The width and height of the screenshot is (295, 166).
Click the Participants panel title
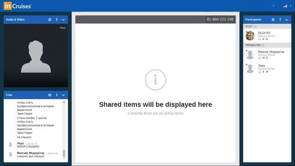click(253, 19)
